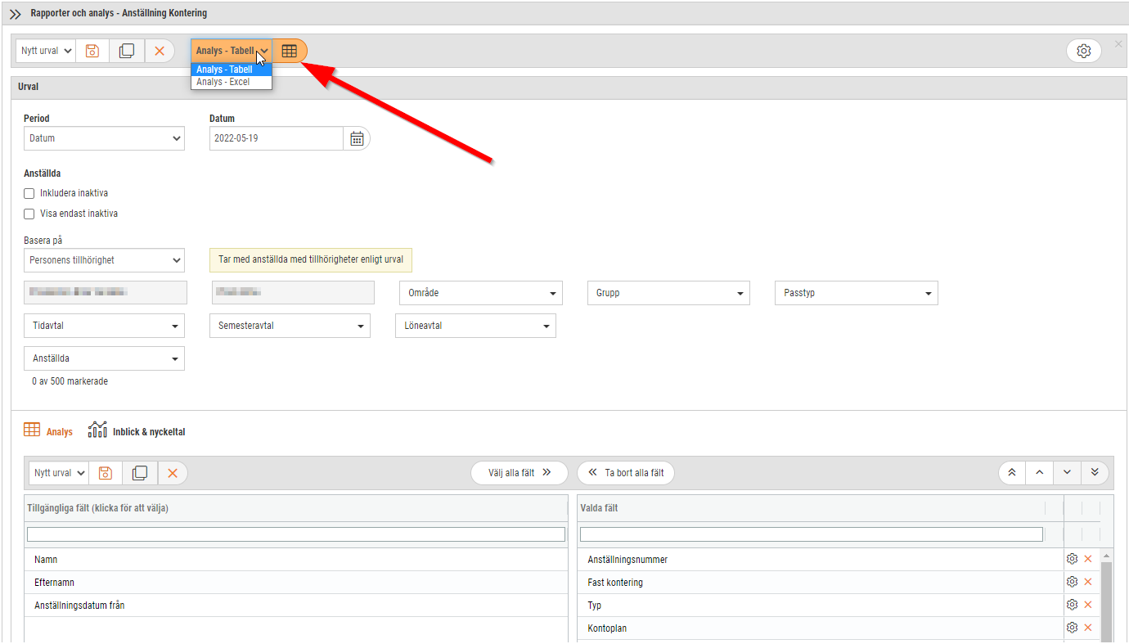Open the Personens tillhörighet dropdown
Viewport: 1129px width, 644px height.
coord(104,260)
